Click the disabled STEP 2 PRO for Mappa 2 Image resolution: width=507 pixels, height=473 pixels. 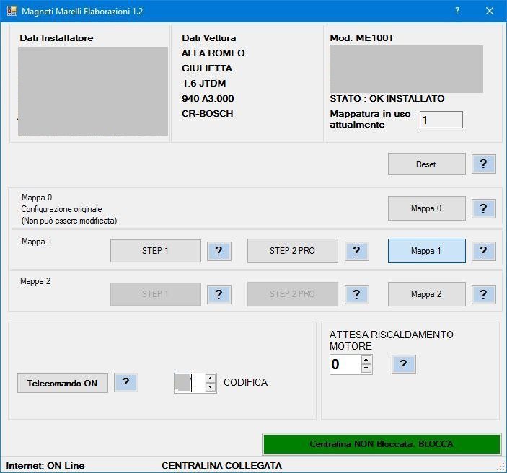293,294
